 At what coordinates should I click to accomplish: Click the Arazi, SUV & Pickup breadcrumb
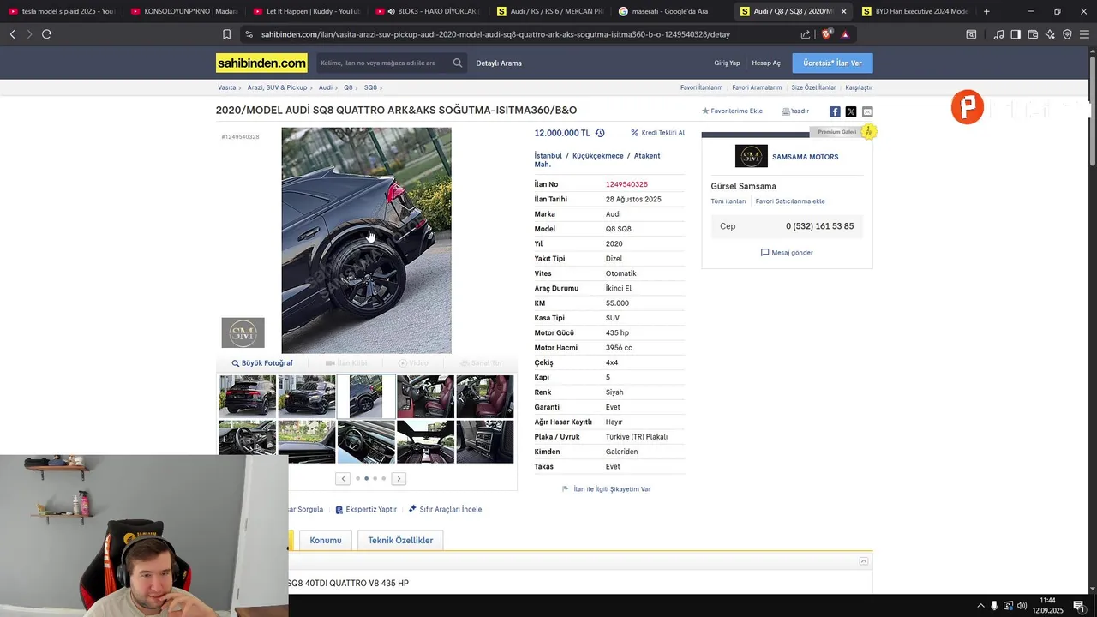pos(277,87)
